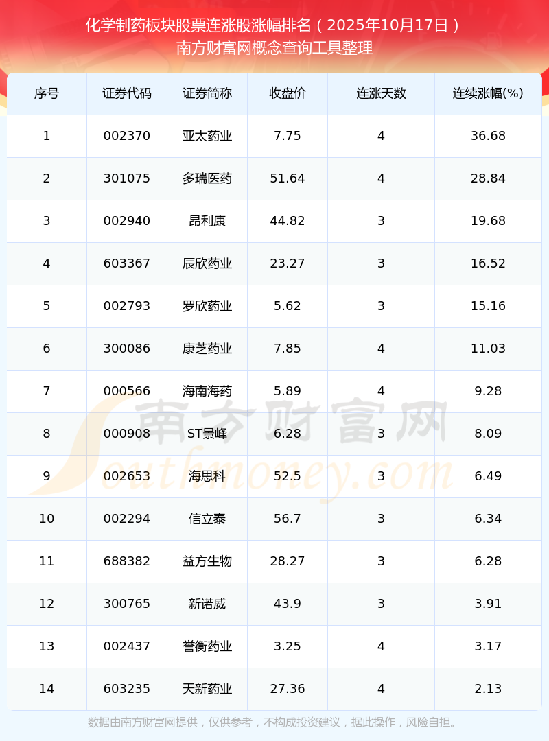Select stock code 002437
The width and height of the screenshot is (549, 741).
pos(127,646)
